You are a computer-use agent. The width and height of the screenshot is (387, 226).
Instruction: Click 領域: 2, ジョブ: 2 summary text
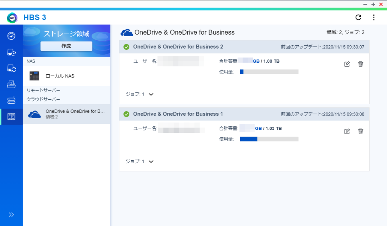pyautogui.click(x=345, y=32)
